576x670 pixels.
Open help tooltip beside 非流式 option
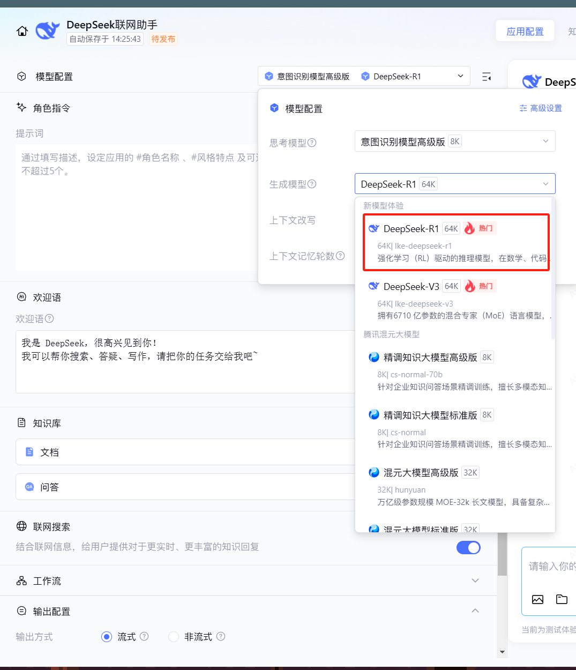point(221,636)
